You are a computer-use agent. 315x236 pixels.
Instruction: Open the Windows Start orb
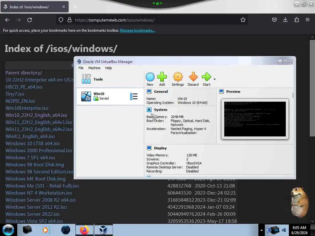click(8, 230)
